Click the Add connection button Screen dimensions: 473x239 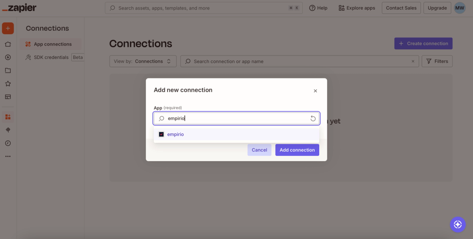pyautogui.click(x=297, y=150)
